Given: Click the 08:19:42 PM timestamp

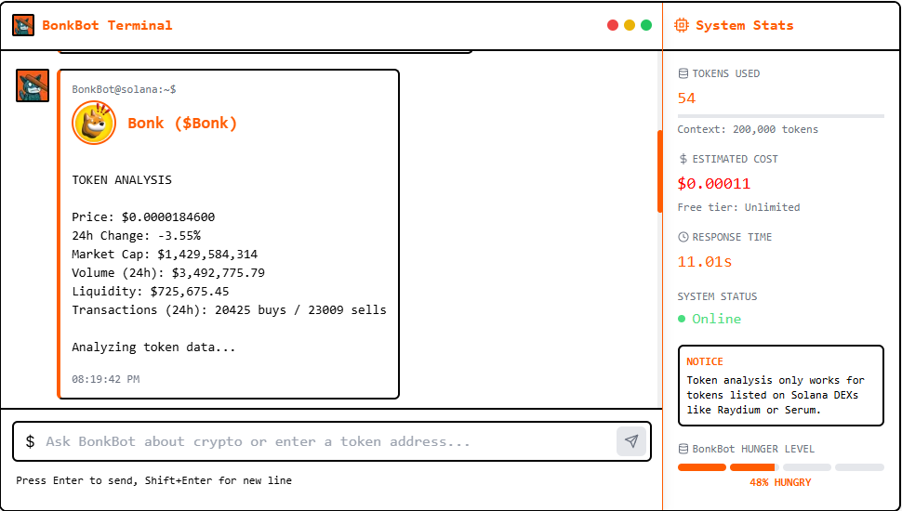Looking at the screenshot, I should pyautogui.click(x=106, y=379).
